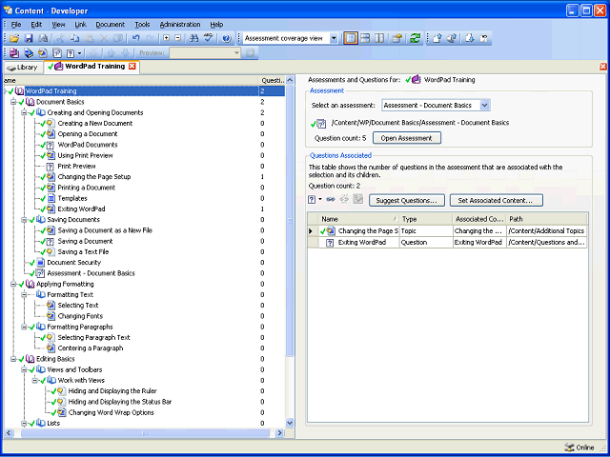Collapse the Editing Basics node

pyautogui.click(x=13, y=359)
